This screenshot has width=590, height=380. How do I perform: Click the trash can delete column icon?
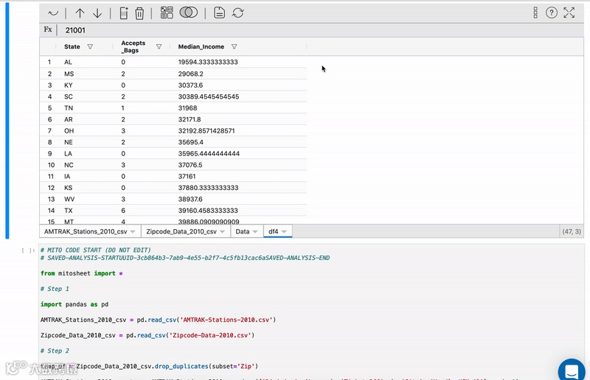tap(139, 13)
